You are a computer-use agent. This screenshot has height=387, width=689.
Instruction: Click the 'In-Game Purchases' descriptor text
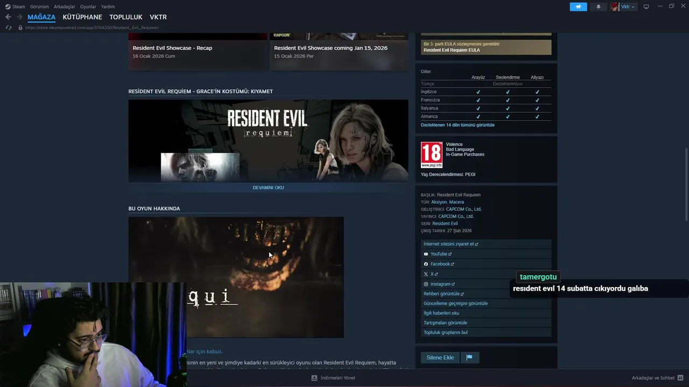coord(465,155)
